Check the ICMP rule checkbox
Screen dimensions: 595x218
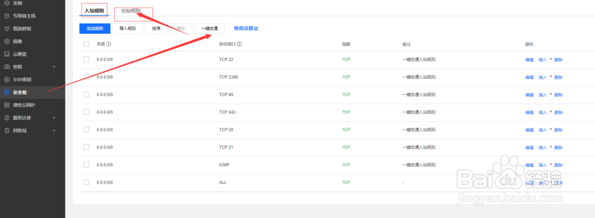coord(86,165)
